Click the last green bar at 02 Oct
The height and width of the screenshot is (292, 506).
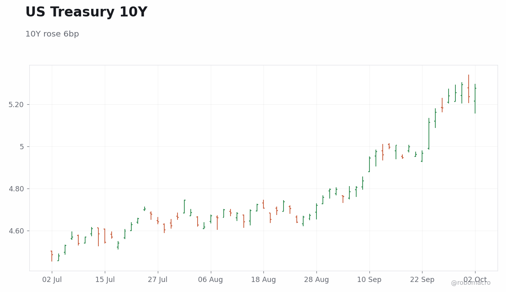(475, 99)
